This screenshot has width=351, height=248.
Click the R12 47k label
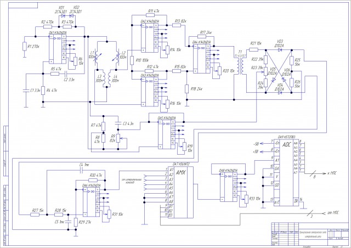coord(152,67)
